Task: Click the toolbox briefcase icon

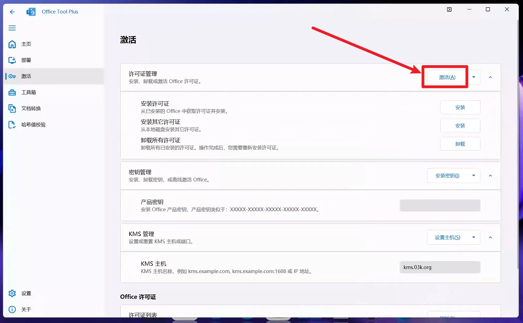Action: point(12,92)
